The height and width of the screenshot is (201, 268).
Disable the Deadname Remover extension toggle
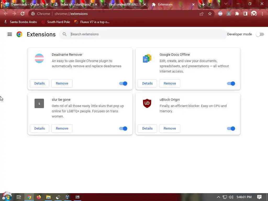coord(123,83)
